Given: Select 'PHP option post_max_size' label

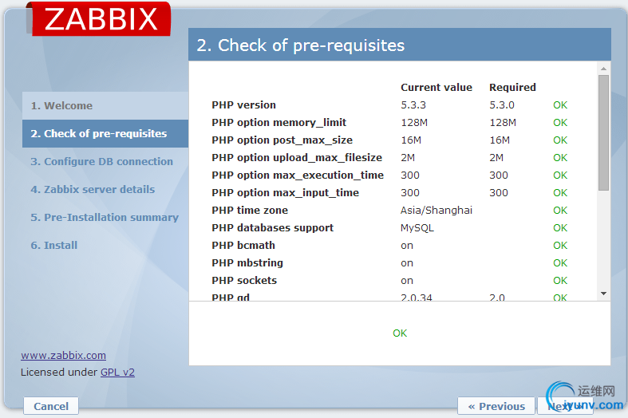Looking at the screenshot, I should click(x=282, y=140).
